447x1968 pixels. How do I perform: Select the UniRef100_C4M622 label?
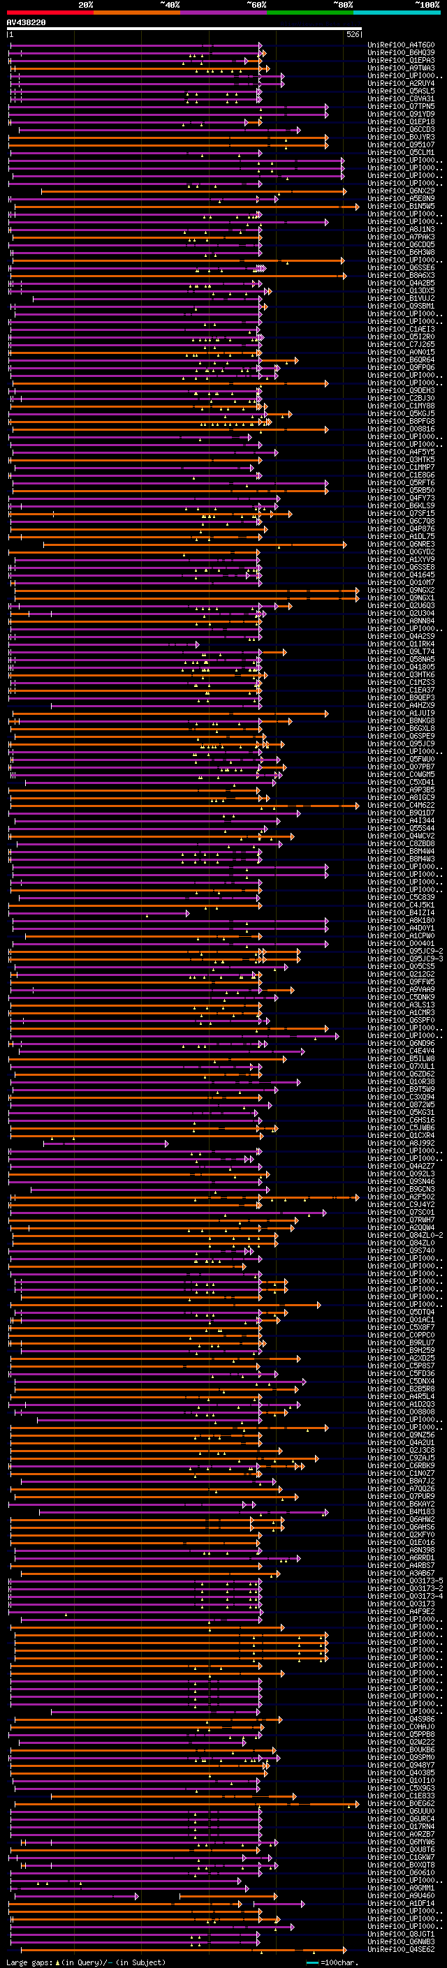pyautogui.click(x=401, y=805)
